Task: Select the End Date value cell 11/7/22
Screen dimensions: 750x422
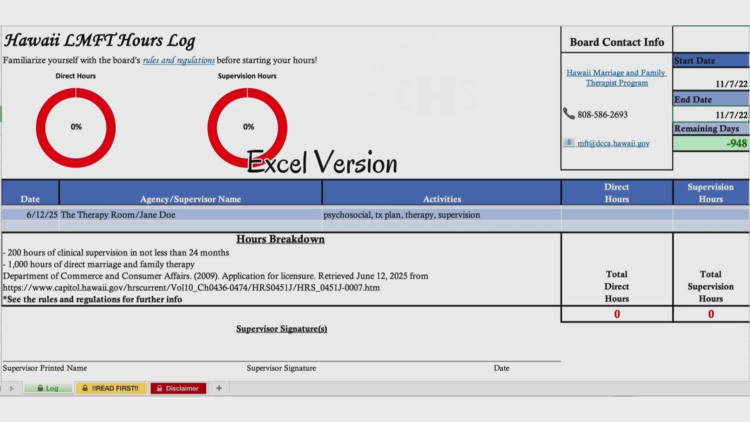Action: [711, 114]
